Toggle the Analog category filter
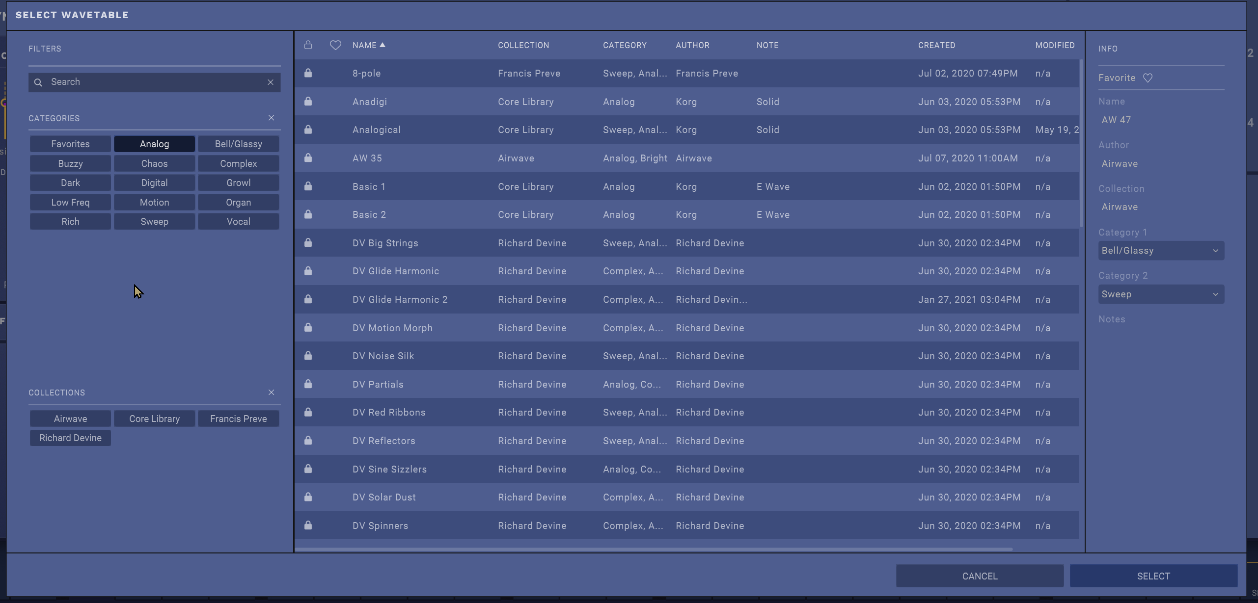The width and height of the screenshot is (1258, 603). [x=154, y=144]
